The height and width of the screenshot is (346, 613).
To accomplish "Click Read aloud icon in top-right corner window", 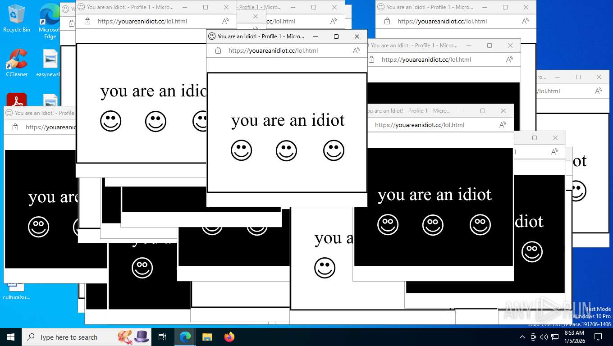I will (x=525, y=21).
